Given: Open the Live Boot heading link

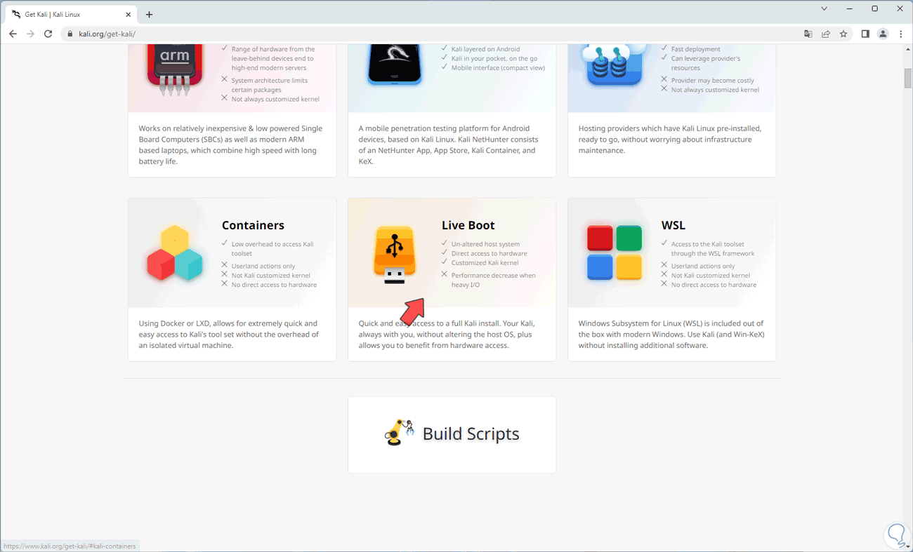Looking at the screenshot, I should click(468, 225).
